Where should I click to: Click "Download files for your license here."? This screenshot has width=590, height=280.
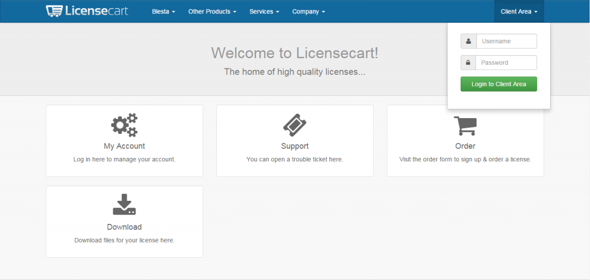point(124,240)
